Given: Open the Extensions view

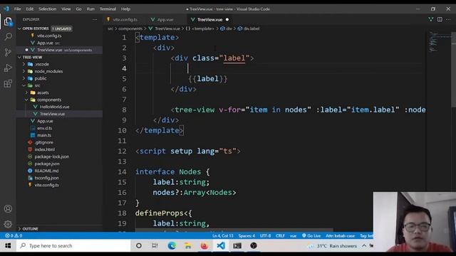Looking at the screenshot, I should (x=8, y=84).
